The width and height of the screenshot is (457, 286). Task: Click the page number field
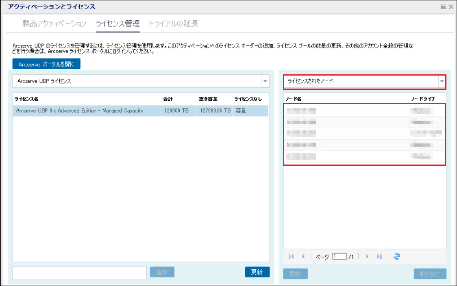click(x=339, y=256)
